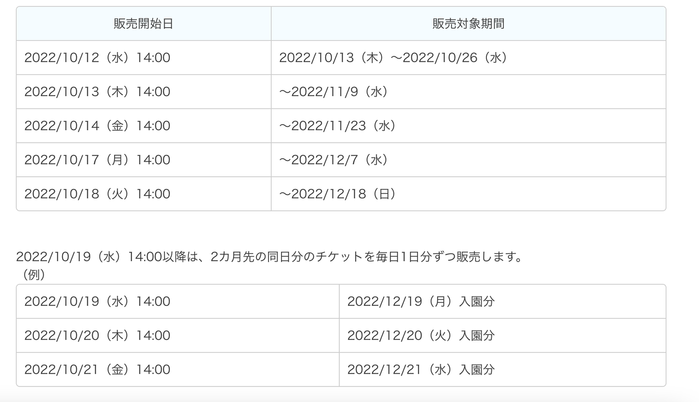The height and width of the screenshot is (402, 699).
Task: Click the （例） label above the example table
Action: pyautogui.click(x=33, y=275)
